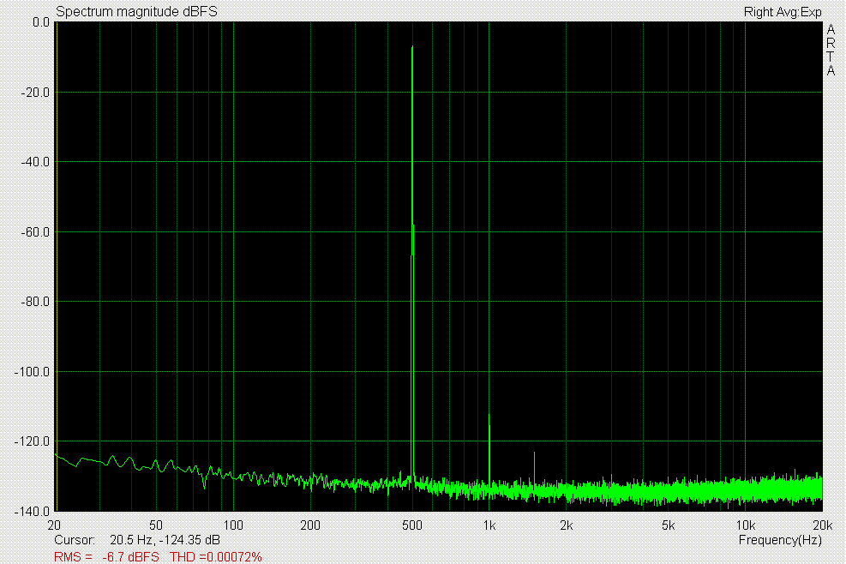Screen dimensions: 846x564
Task: Click the 'Frequency(Hz)' axis label
Action: (x=780, y=540)
